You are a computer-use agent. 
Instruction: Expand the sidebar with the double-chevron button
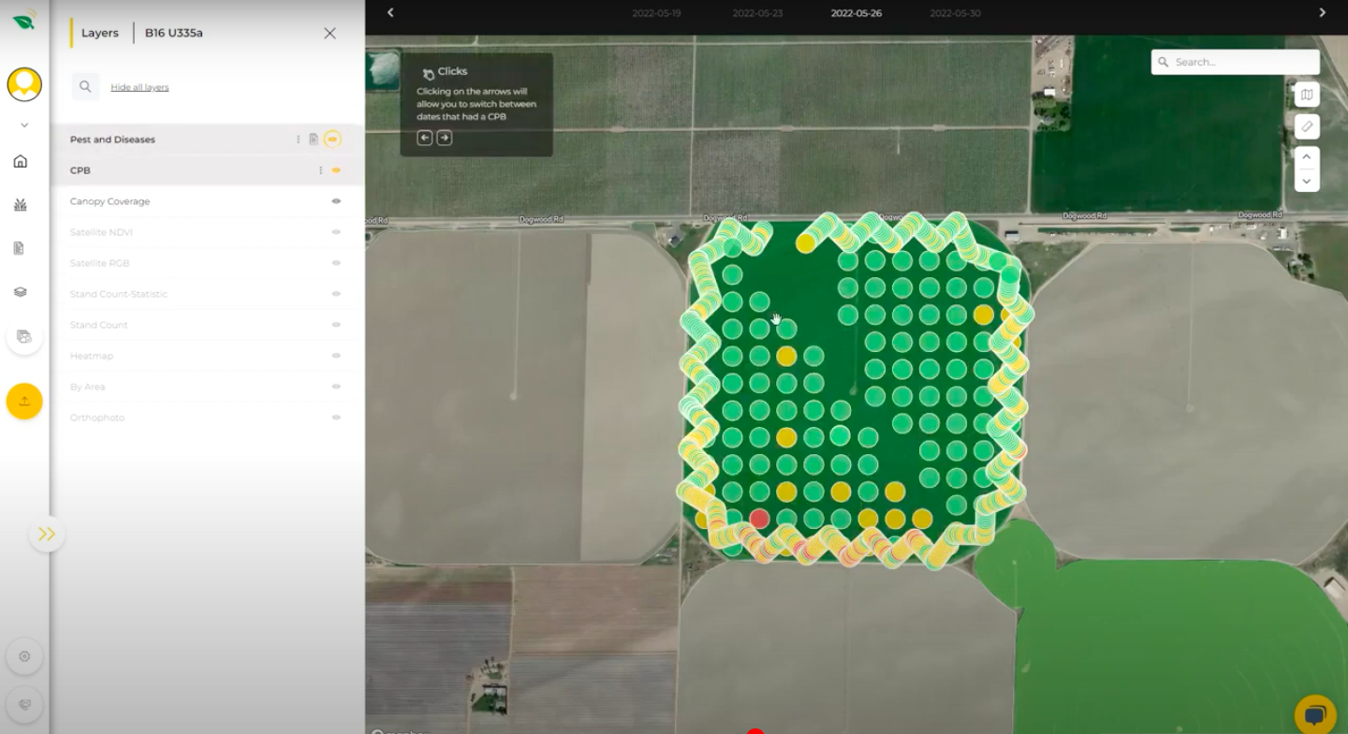coord(46,534)
